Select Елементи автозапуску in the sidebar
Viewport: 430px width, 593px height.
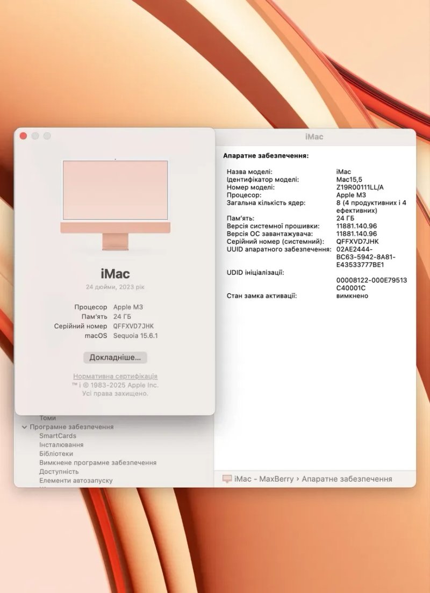pyautogui.click(x=76, y=480)
